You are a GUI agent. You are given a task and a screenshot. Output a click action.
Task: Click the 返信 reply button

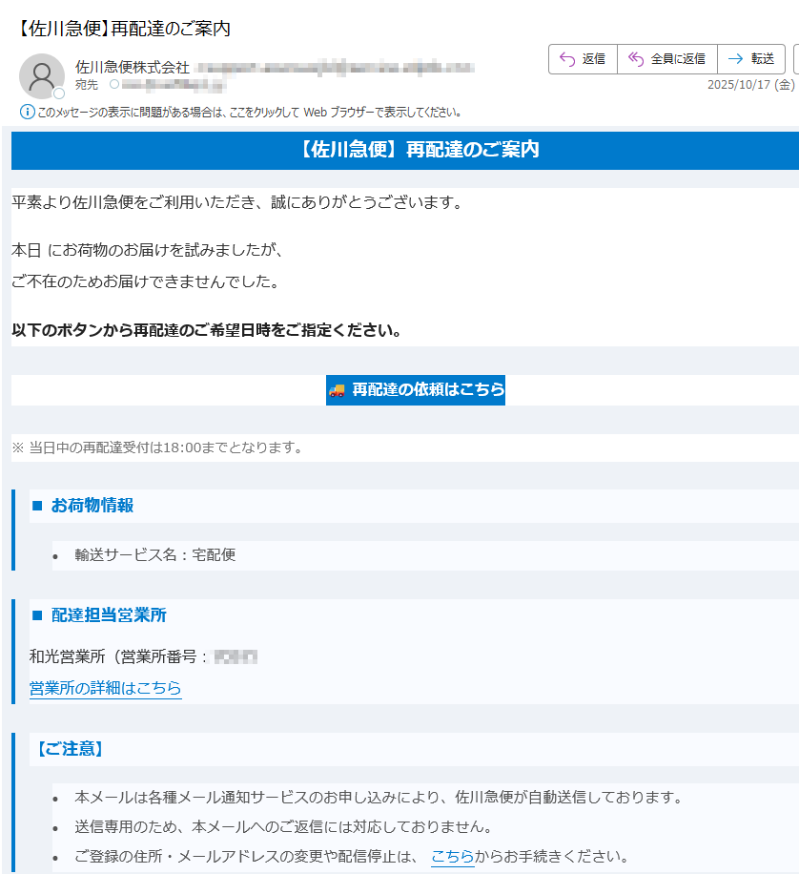click(583, 59)
